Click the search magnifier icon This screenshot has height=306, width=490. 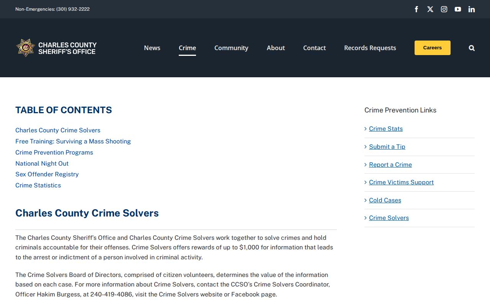coord(472,48)
